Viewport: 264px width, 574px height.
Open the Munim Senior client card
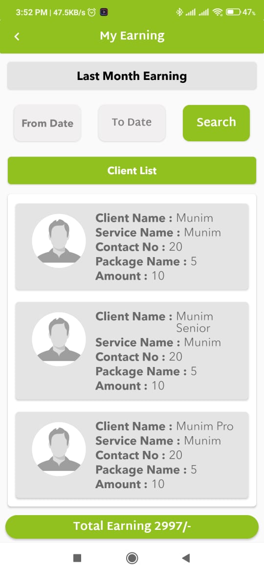tap(132, 351)
